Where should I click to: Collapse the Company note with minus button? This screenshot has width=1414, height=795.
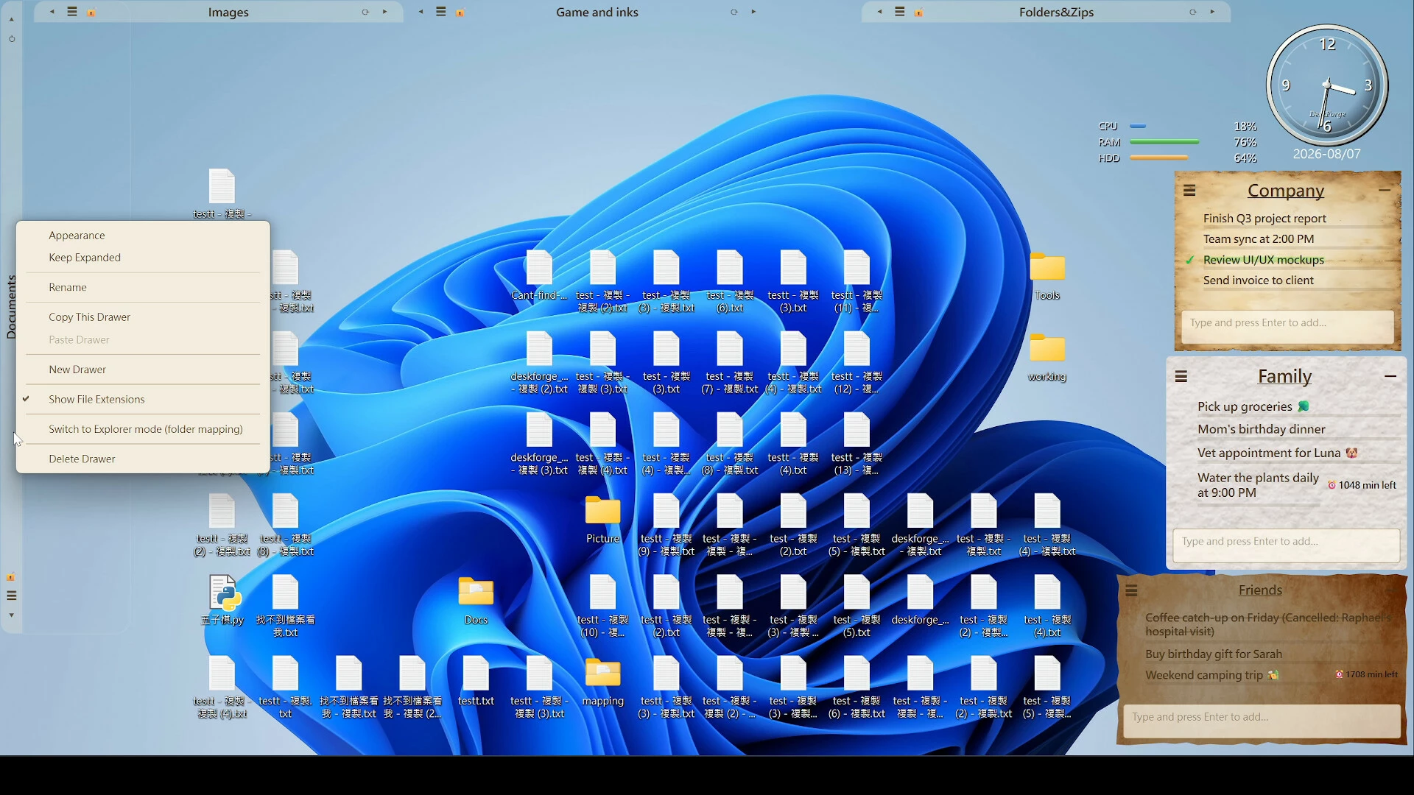pos(1385,190)
